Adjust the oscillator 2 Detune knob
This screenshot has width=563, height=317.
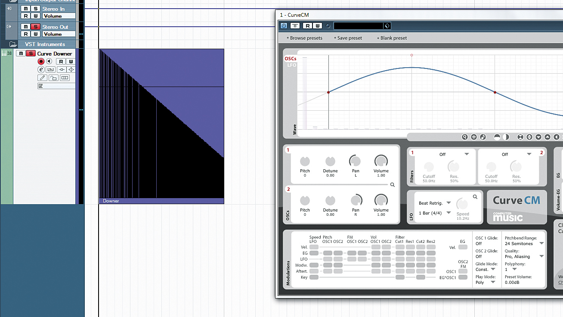[x=330, y=200]
